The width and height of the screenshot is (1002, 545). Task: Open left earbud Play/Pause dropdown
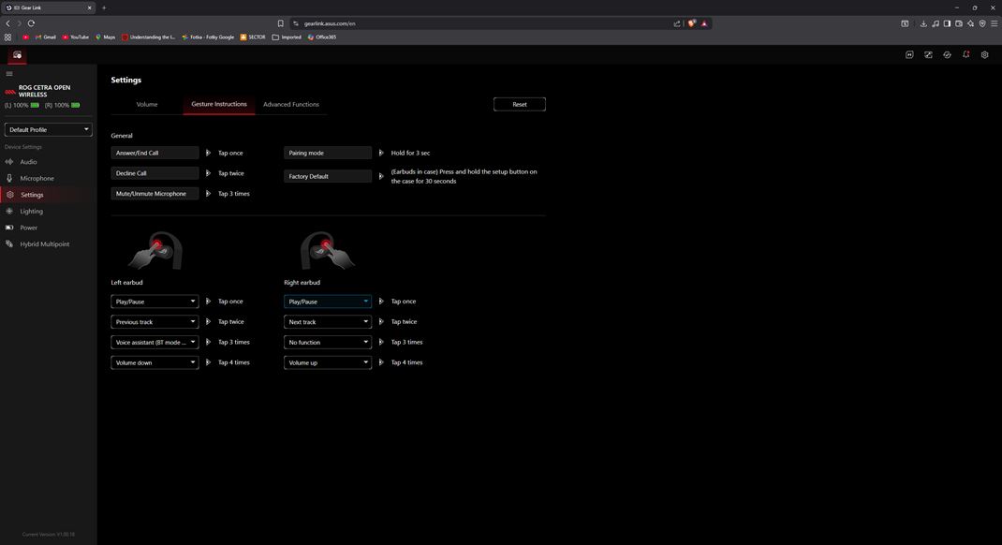155,302
